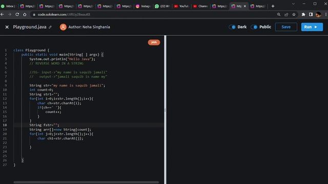Click the editor horizontal scrollbar

[x=86, y=182]
